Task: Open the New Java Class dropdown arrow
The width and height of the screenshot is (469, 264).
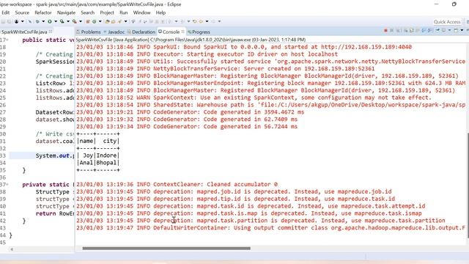Action: [x=100, y=21]
